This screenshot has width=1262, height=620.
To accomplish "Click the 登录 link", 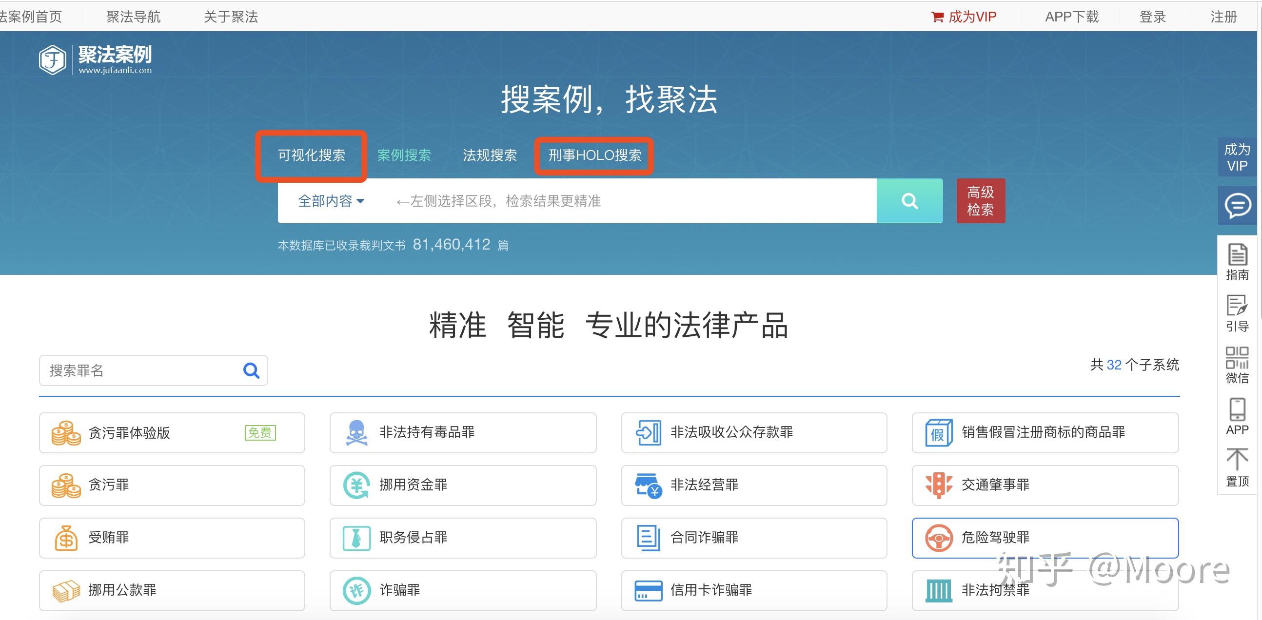I will click(1152, 17).
